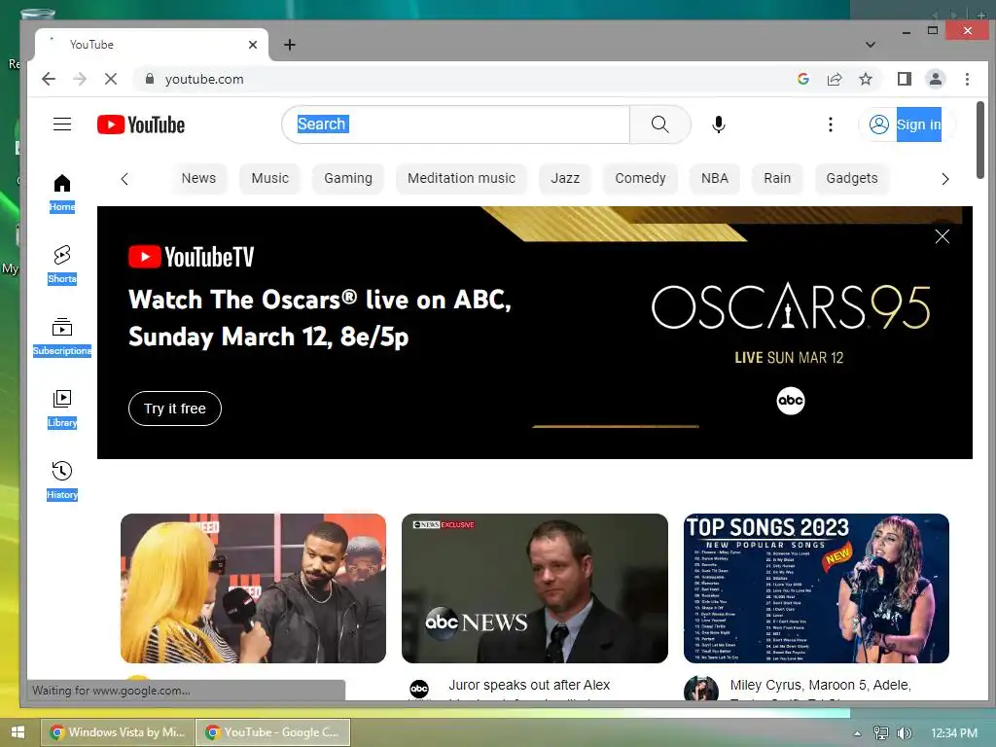Click the volume tray icon
The width and height of the screenshot is (996, 747).
click(x=904, y=732)
